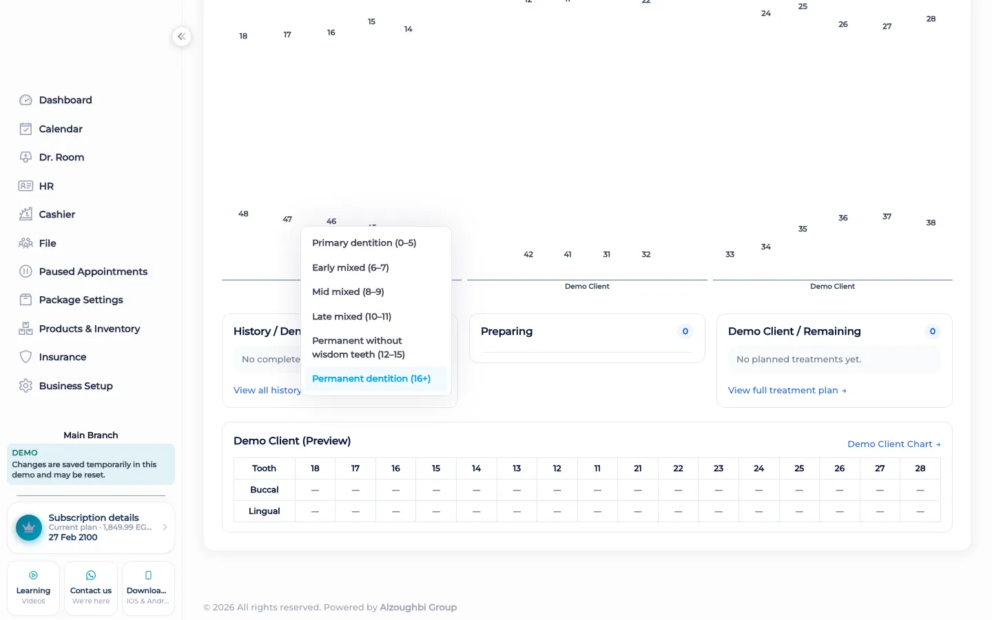992x620 pixels.
Task: Open the Alzoughbi Group footer link
Action: coord(418,607)
